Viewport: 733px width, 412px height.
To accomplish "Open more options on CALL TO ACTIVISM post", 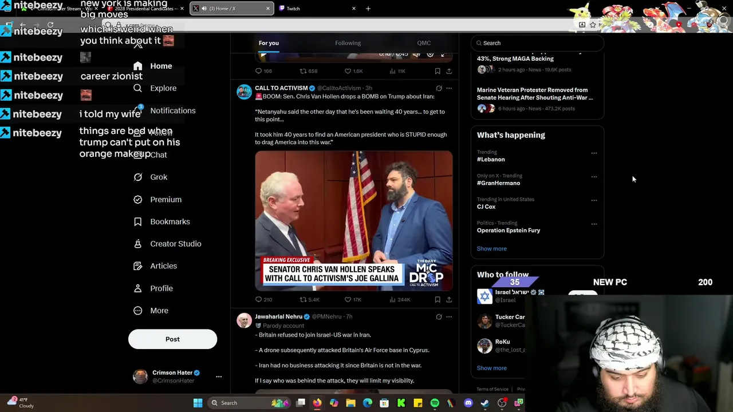I will [449, 88].
